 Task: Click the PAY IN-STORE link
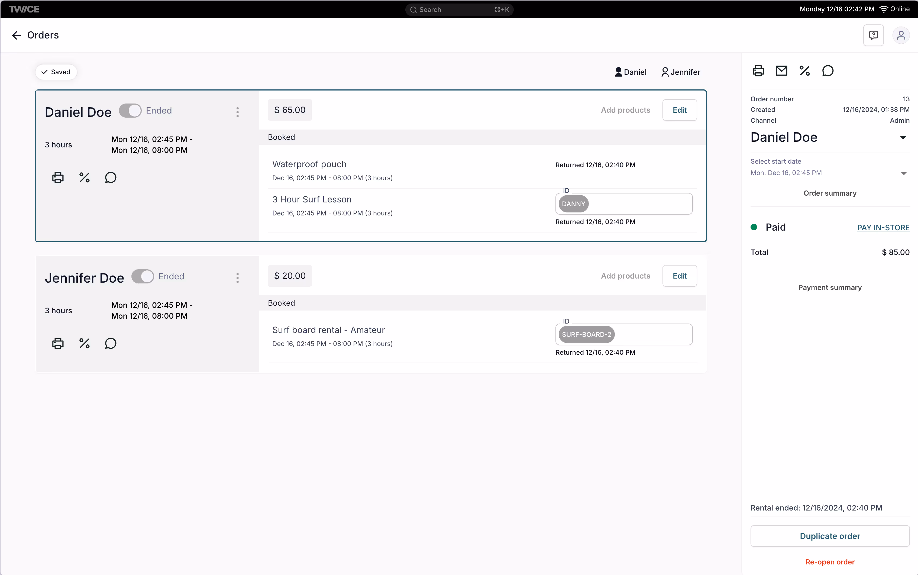(883, 227)
